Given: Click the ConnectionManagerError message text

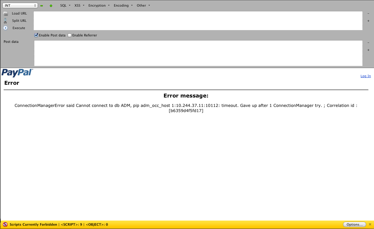Looking at the screenshot, I should pos(186,108).
